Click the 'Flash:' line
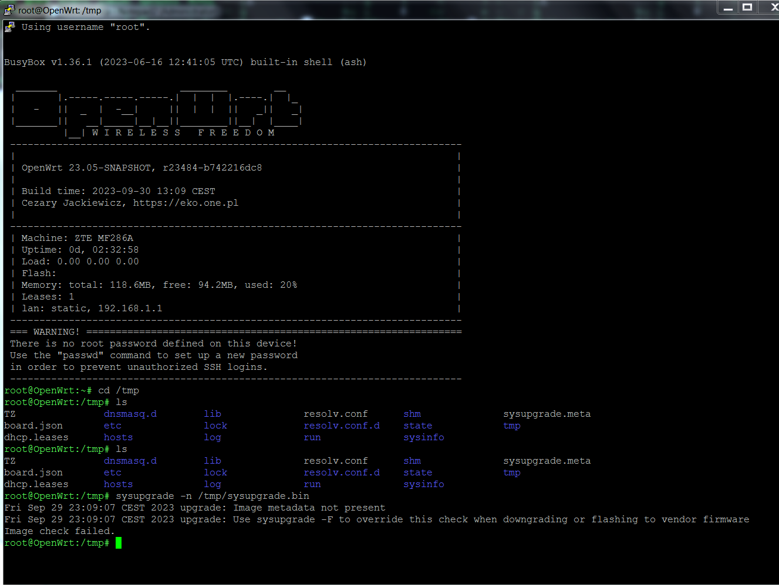 click(39, 273)
